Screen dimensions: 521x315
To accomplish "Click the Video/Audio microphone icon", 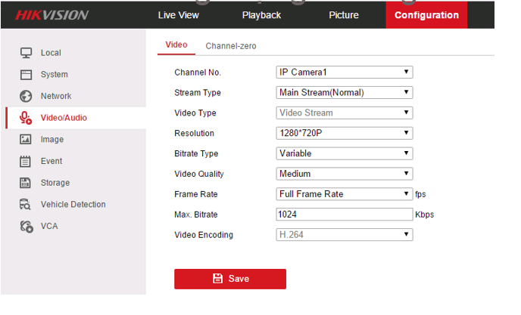I will [x=26, y=118].
